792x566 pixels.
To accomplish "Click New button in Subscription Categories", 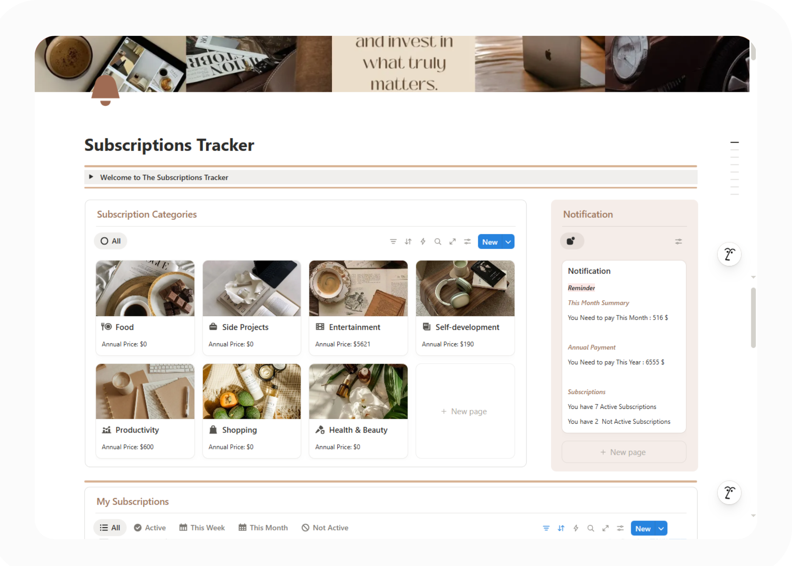I will (490, 242).
